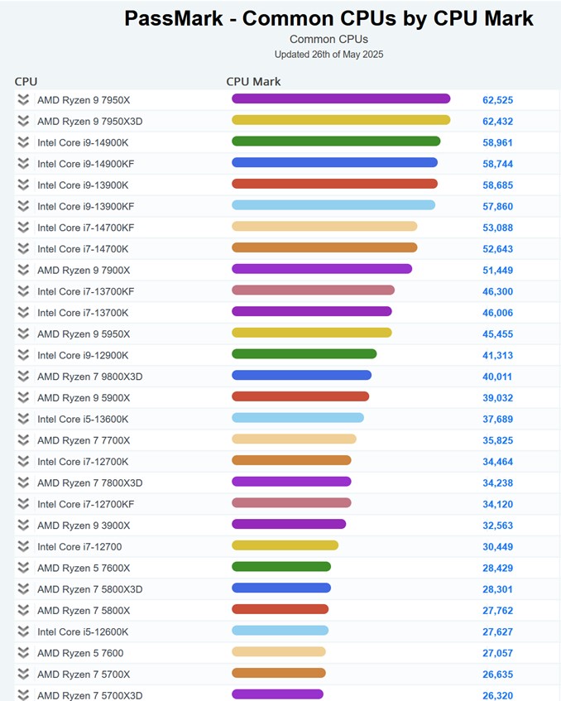Click the score 41,313

coord(497,355)
